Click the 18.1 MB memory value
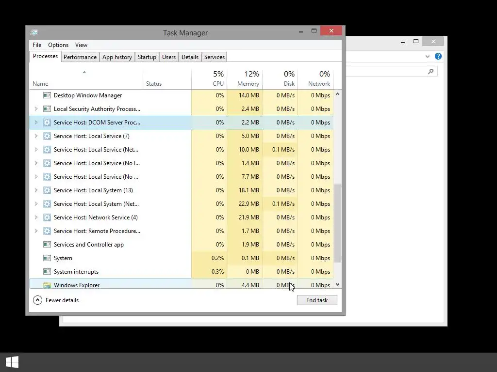 249,190
